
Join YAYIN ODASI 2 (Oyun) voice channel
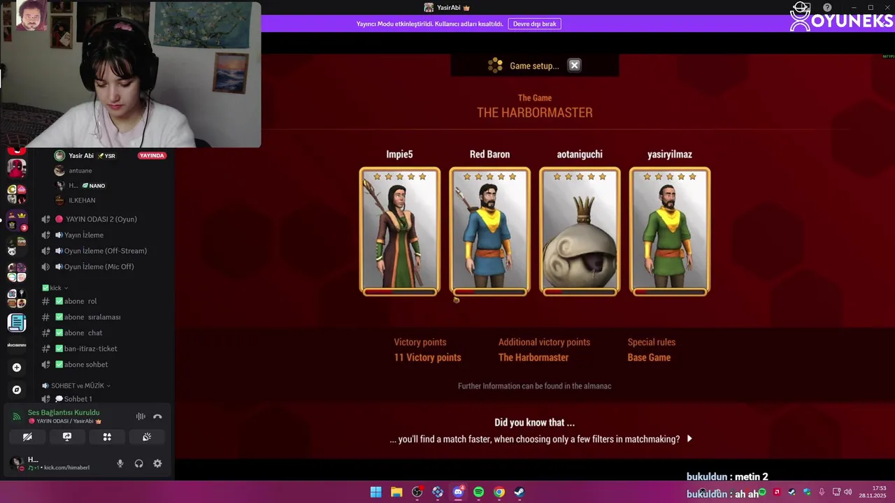(101, 219)
